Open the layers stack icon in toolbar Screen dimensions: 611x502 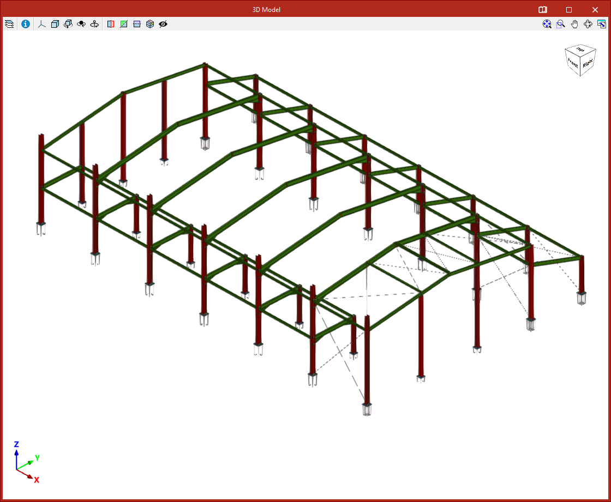tap(9, 24)
